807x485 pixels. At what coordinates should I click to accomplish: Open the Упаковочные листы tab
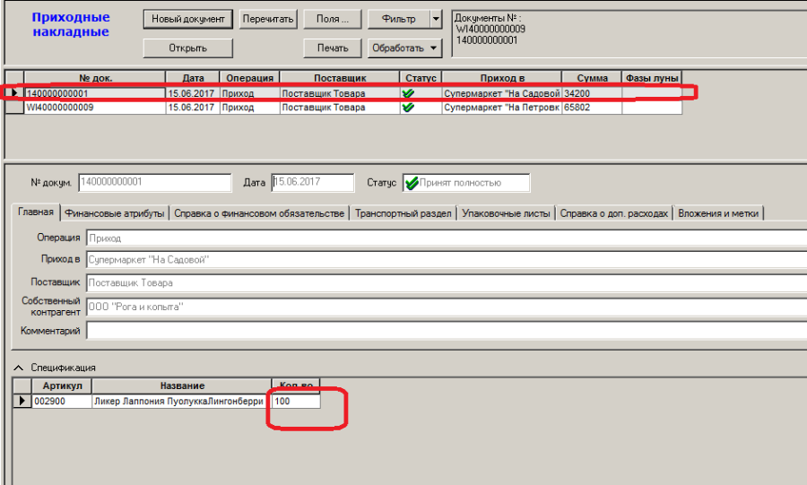coord(506,213)
